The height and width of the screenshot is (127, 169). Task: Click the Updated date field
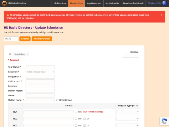coord(131,56)
